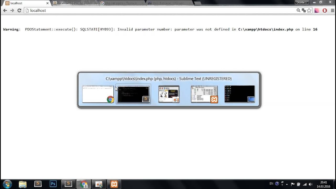Screen dimensions: 336x189
Task: Select the Desktop thumbnail in switcher
Action: coord(240,94)
